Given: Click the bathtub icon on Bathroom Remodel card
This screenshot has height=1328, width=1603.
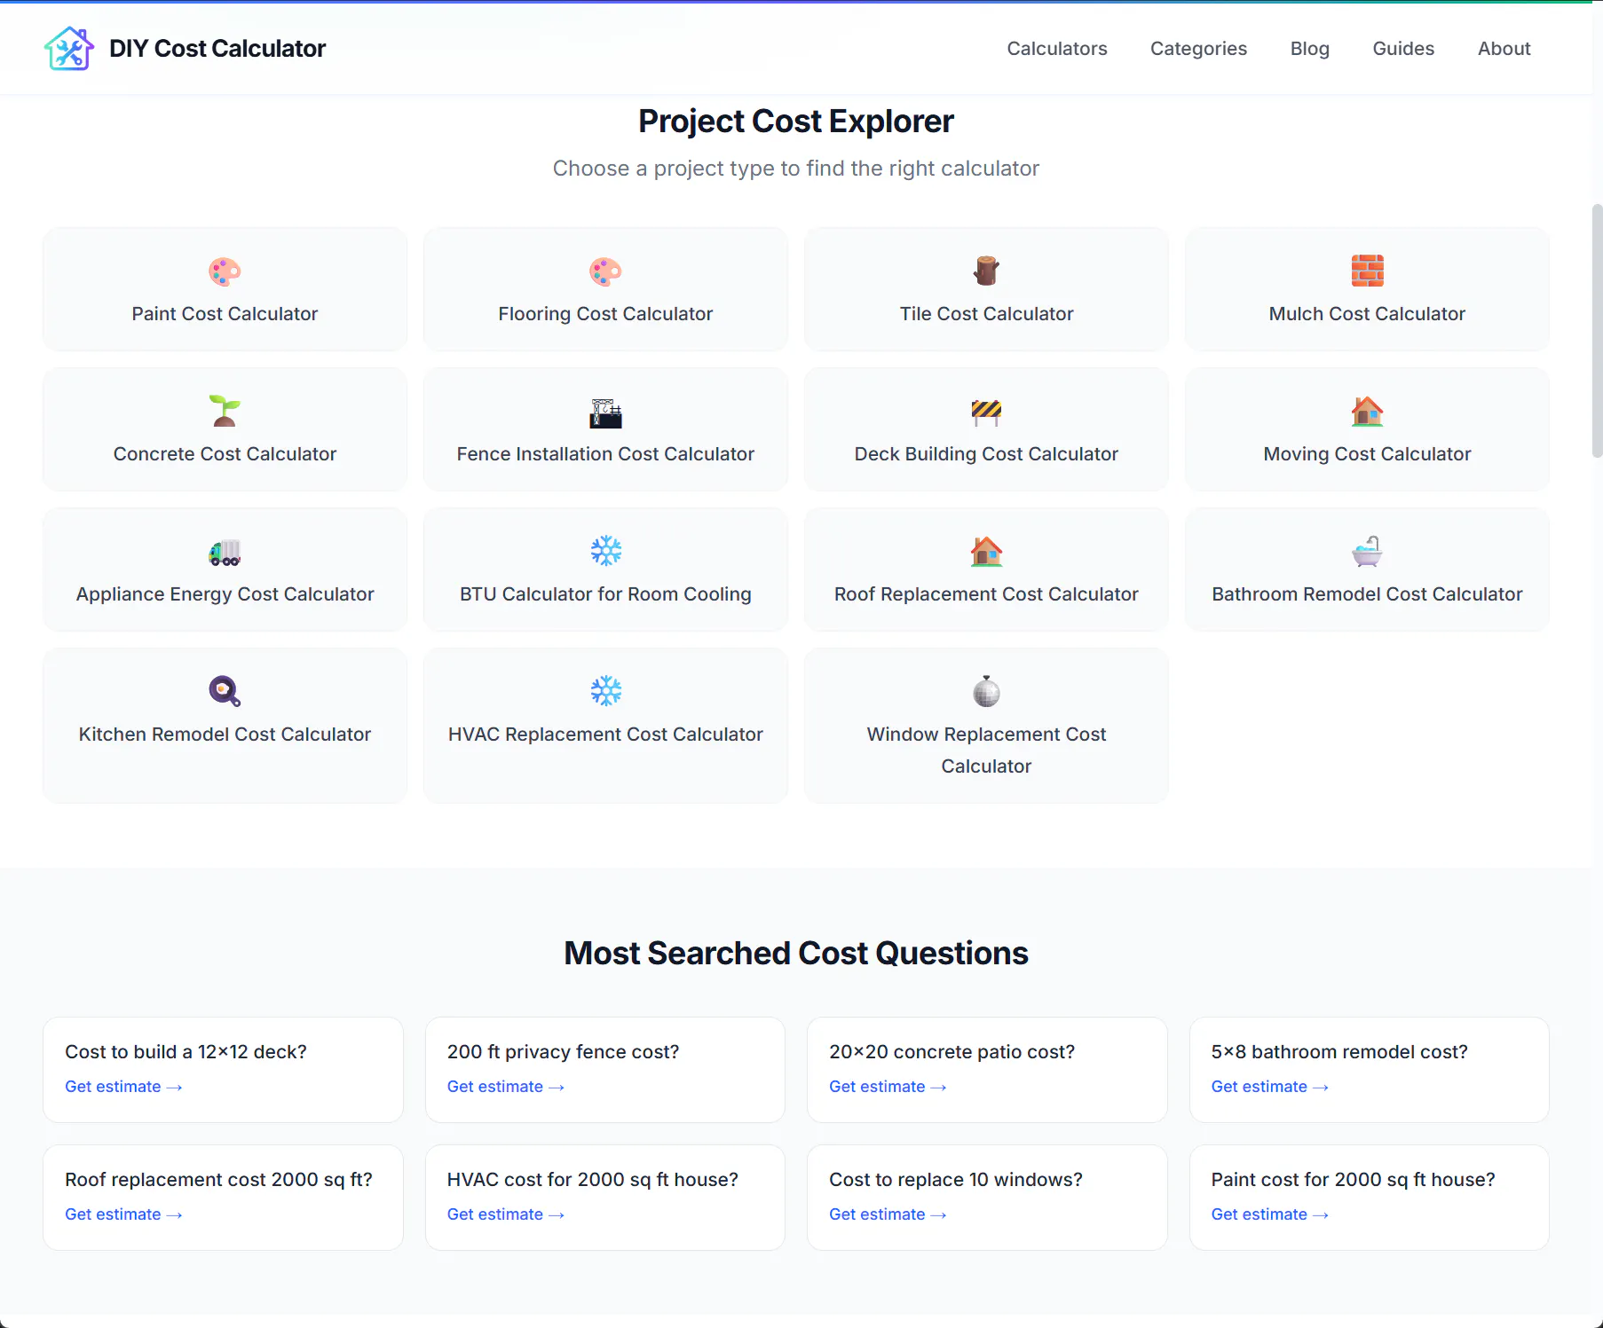Looking at the screenshot, I should 1367,551.
